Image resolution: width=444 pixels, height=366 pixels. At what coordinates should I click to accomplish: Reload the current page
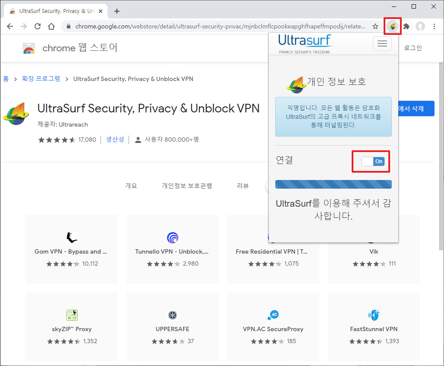(x=38, y=27)
